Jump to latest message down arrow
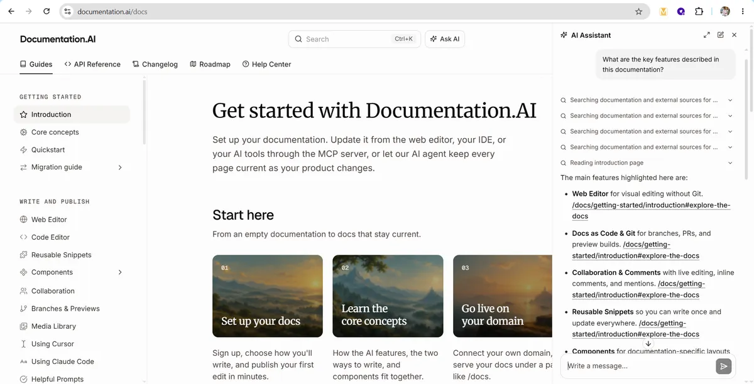 (648, 344)
